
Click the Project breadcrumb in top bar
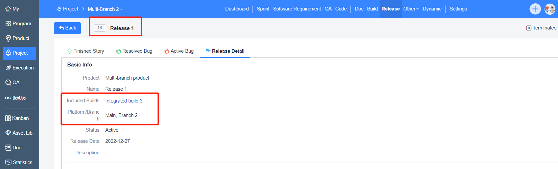(x=68, y=9)
